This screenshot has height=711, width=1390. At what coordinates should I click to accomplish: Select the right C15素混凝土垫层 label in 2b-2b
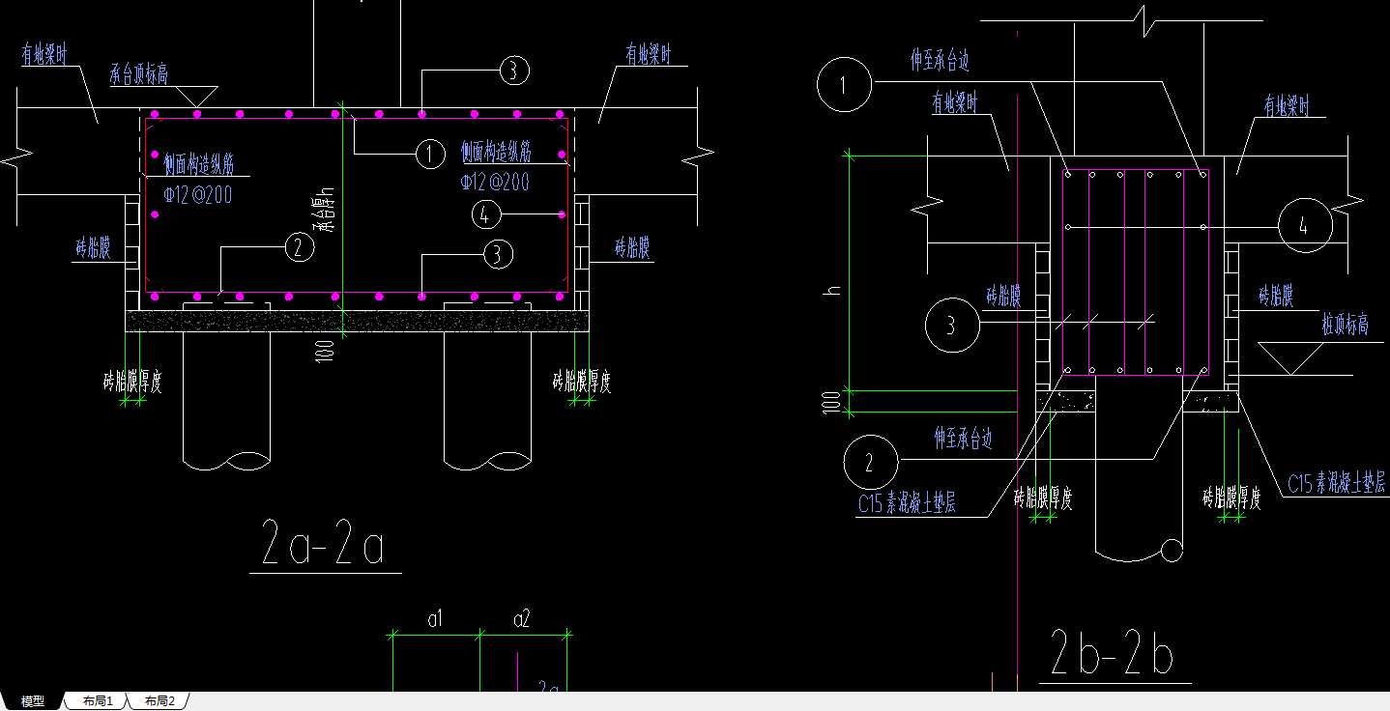click(x=1337, y=484)
